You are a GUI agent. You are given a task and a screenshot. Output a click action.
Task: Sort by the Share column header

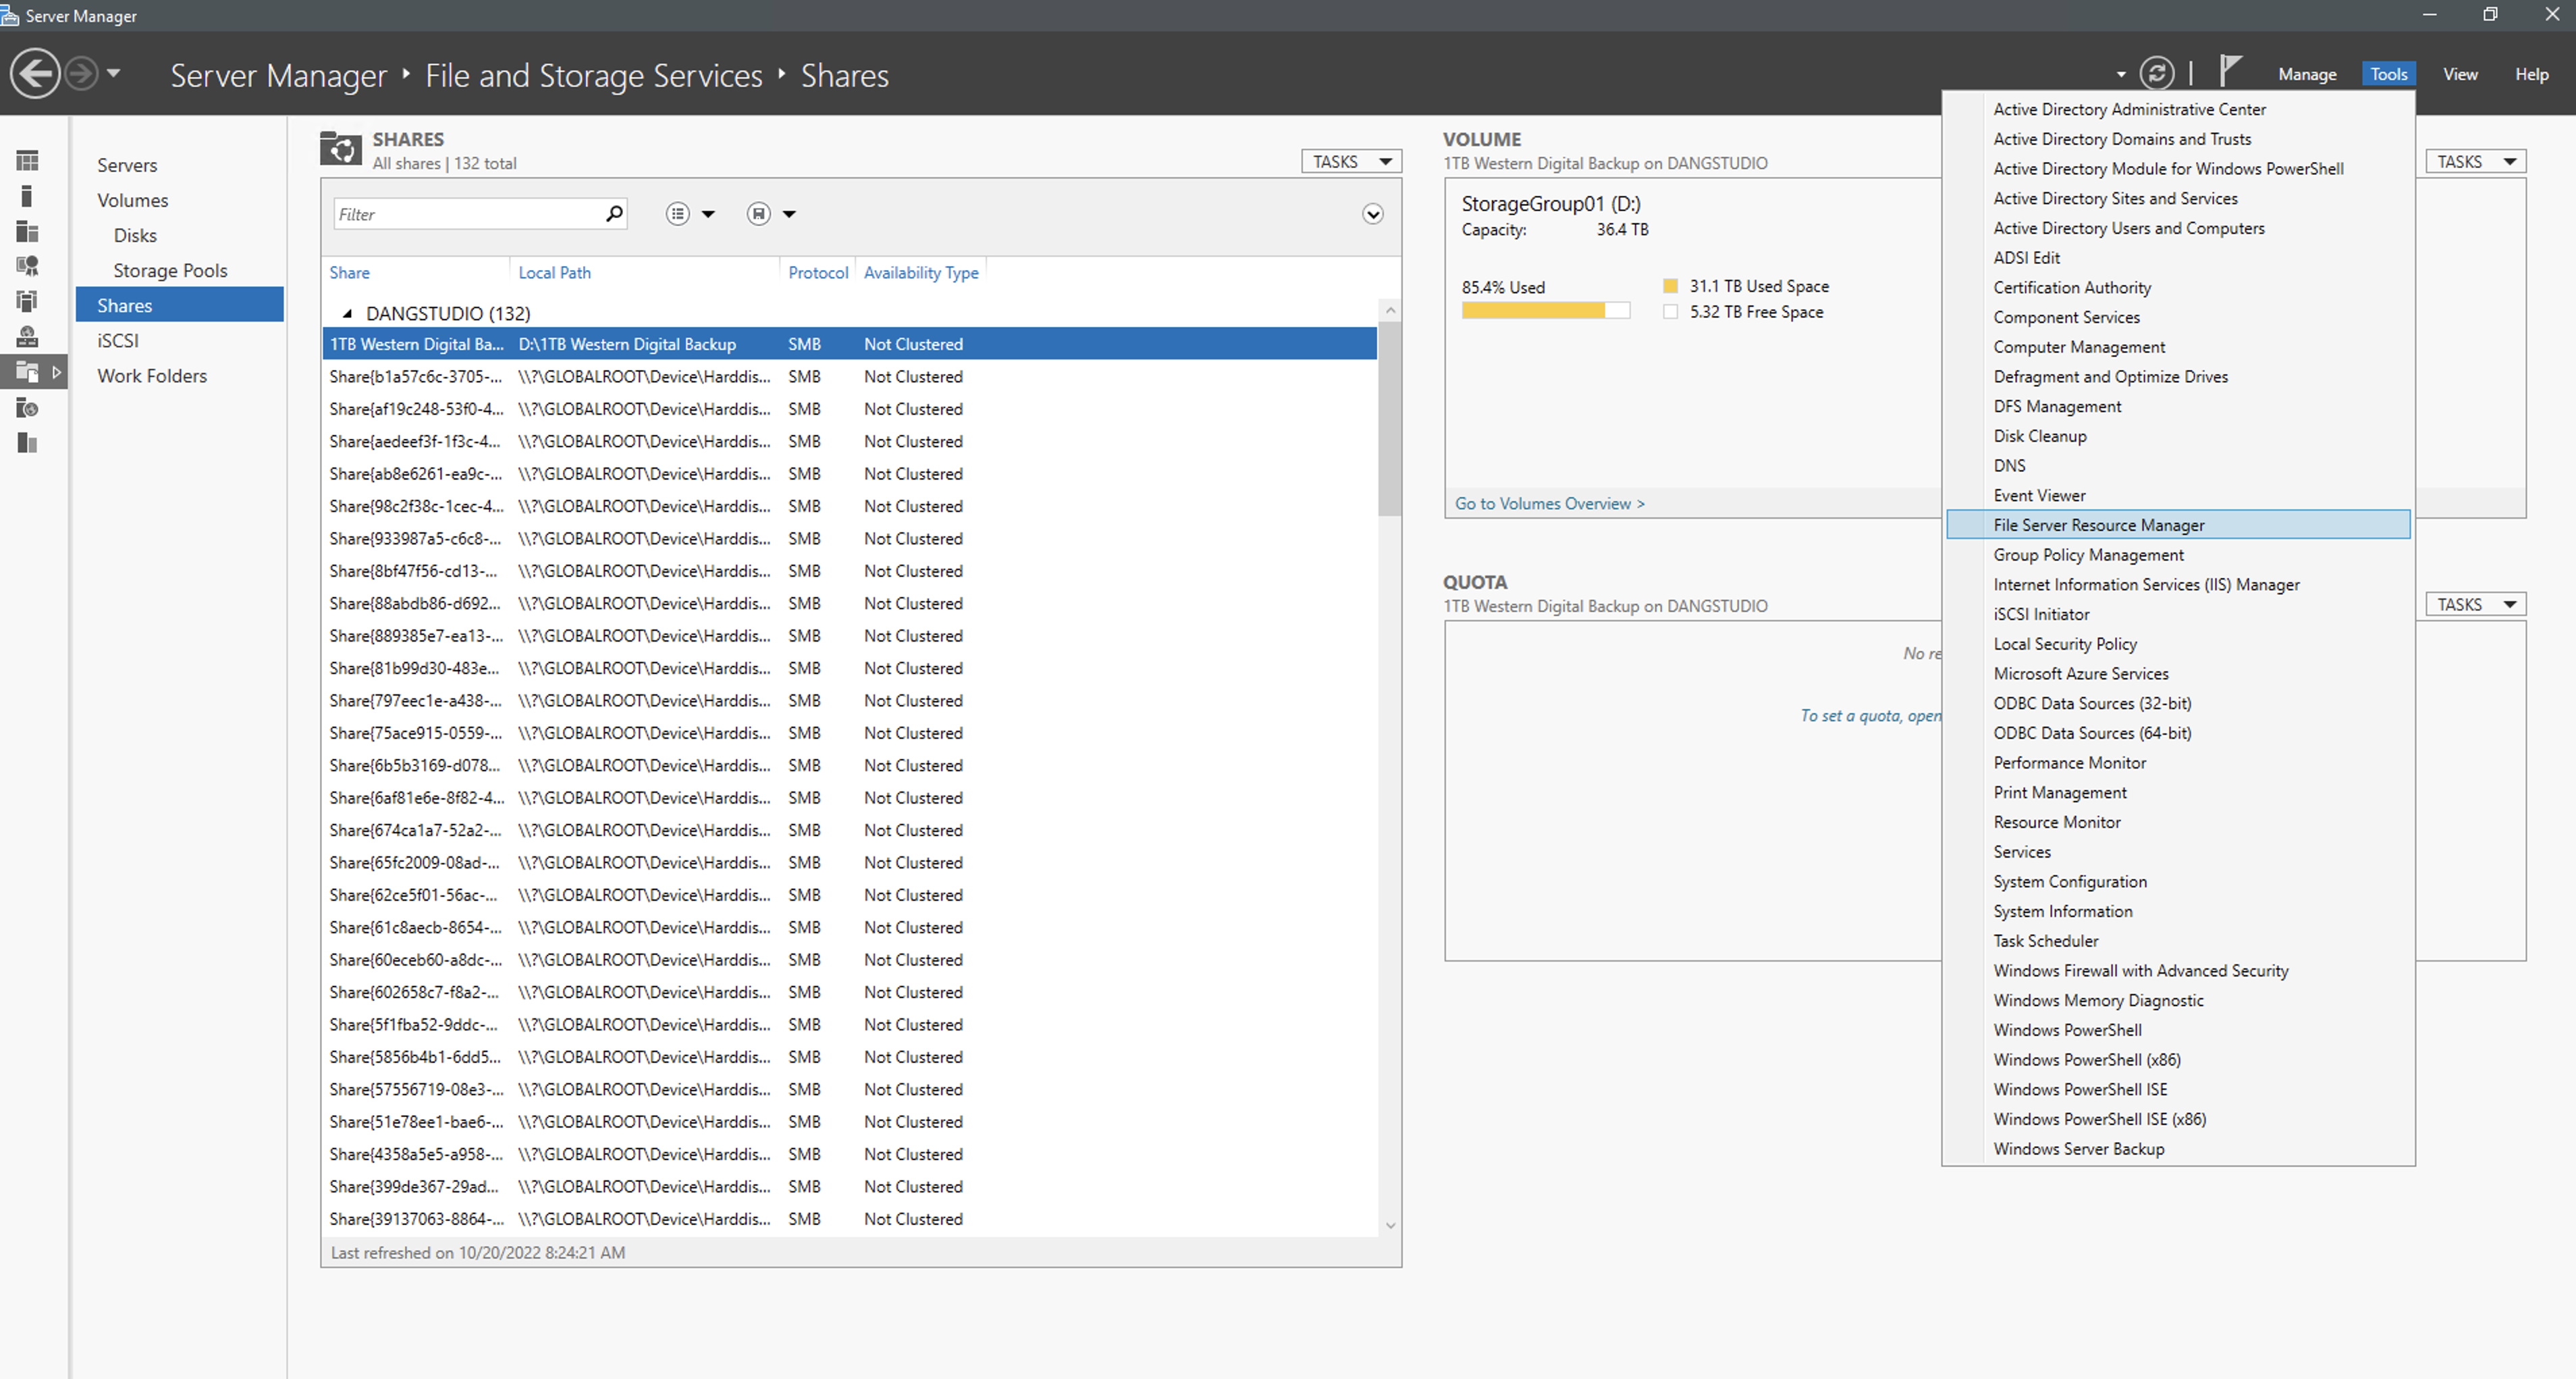click(x=349, y=272)
